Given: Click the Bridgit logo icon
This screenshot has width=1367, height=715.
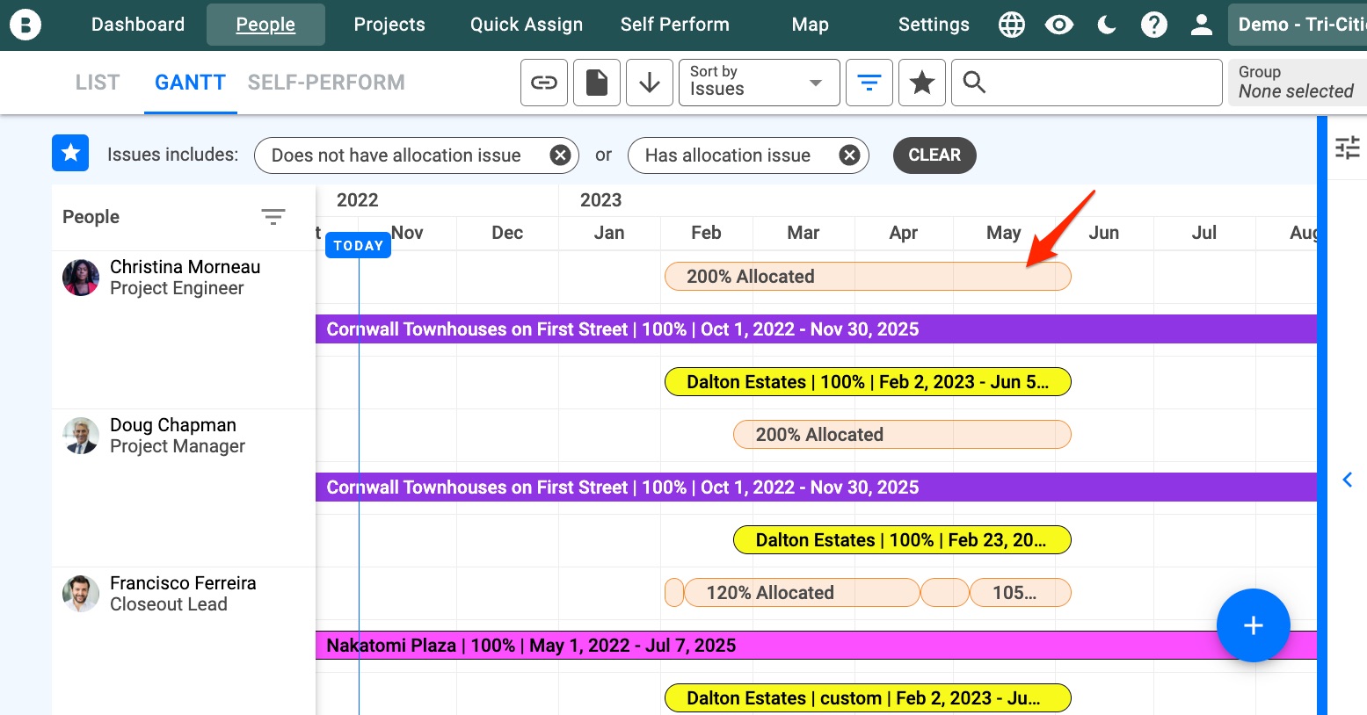Looking at the screenshot, I should point(25,25).
